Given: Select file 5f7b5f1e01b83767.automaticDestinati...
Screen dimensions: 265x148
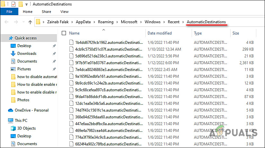Looking at the screenshot, I should (108, 63).
